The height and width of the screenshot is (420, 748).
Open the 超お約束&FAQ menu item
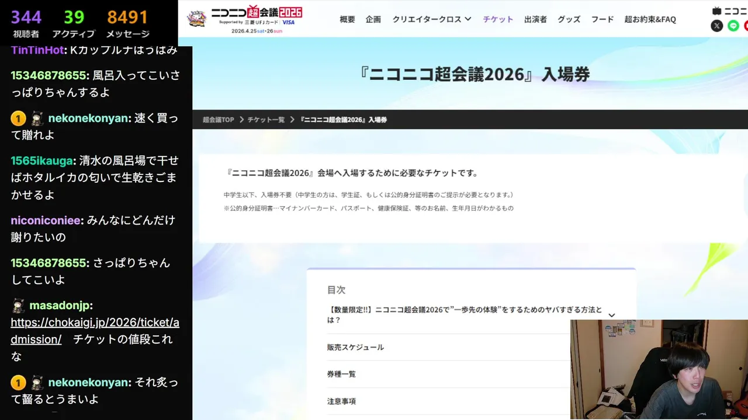(x=650, y=19)
